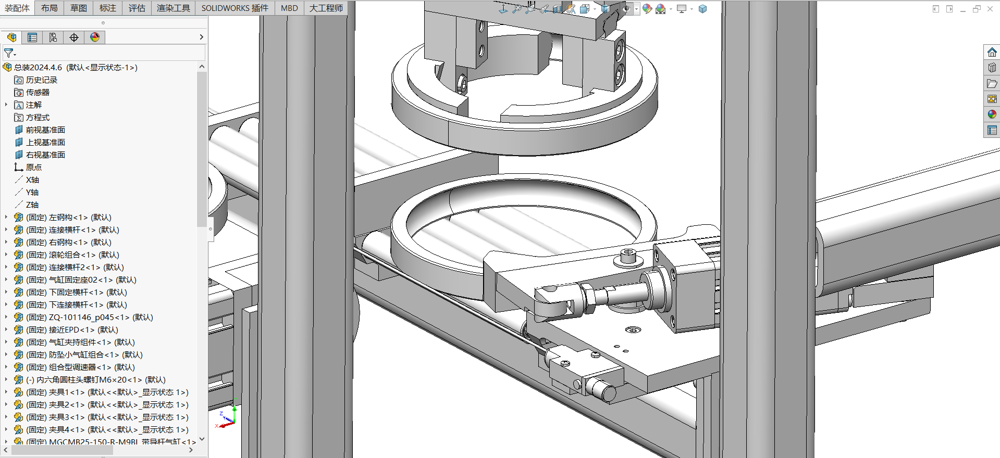1000x458 pixels.
Task: Open the DimXpertManager crosshair tab
Action: [x=74, y=37]
